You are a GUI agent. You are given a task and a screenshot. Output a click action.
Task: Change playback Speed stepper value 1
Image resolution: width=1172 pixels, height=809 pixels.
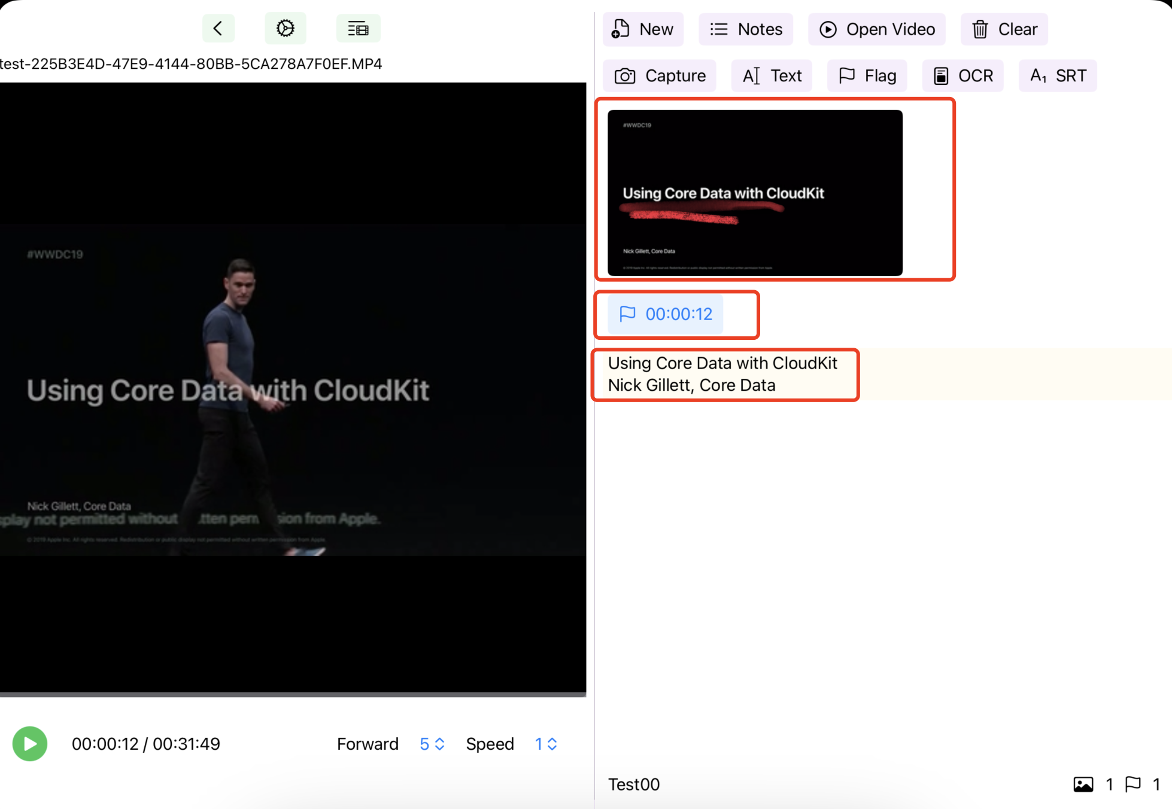[x=546, y=744]
